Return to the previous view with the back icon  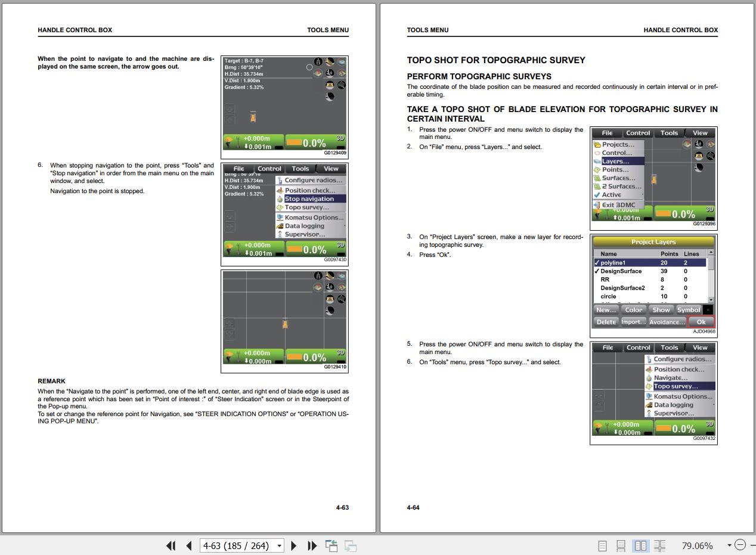(331, 545)
